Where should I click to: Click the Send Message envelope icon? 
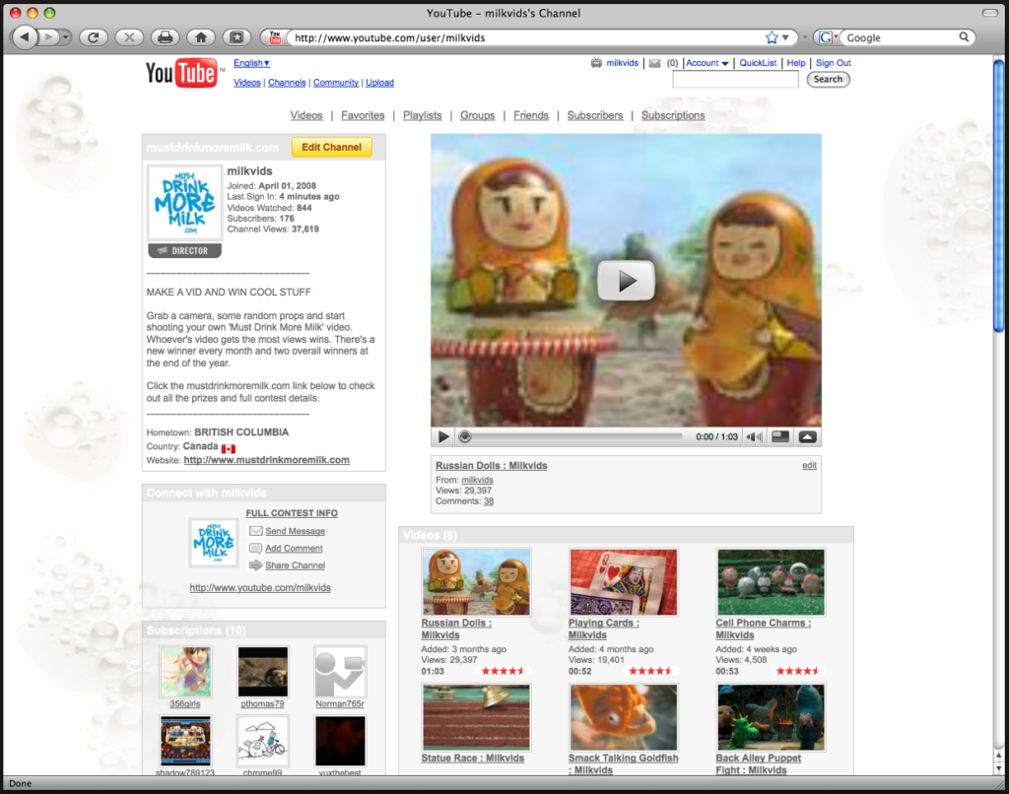click(x=255, y=531)
